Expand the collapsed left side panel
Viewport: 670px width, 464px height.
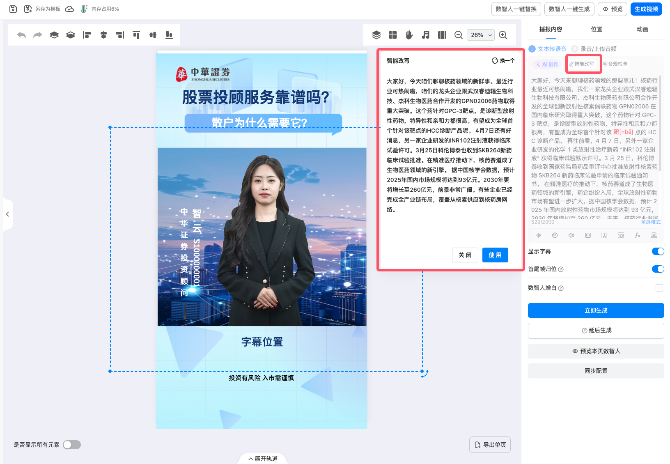point(7,214)
